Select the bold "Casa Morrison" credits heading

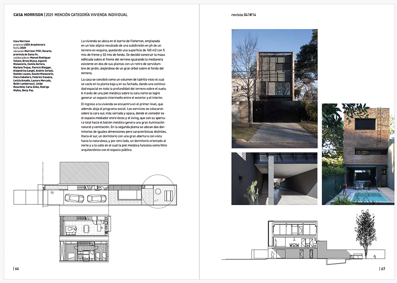pyautogui.click(x=22, y=41)
